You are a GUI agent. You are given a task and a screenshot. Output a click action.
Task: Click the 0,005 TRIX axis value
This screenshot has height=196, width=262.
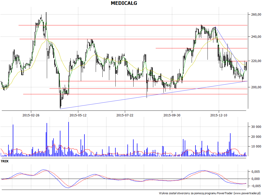click(x=256, y=172)
